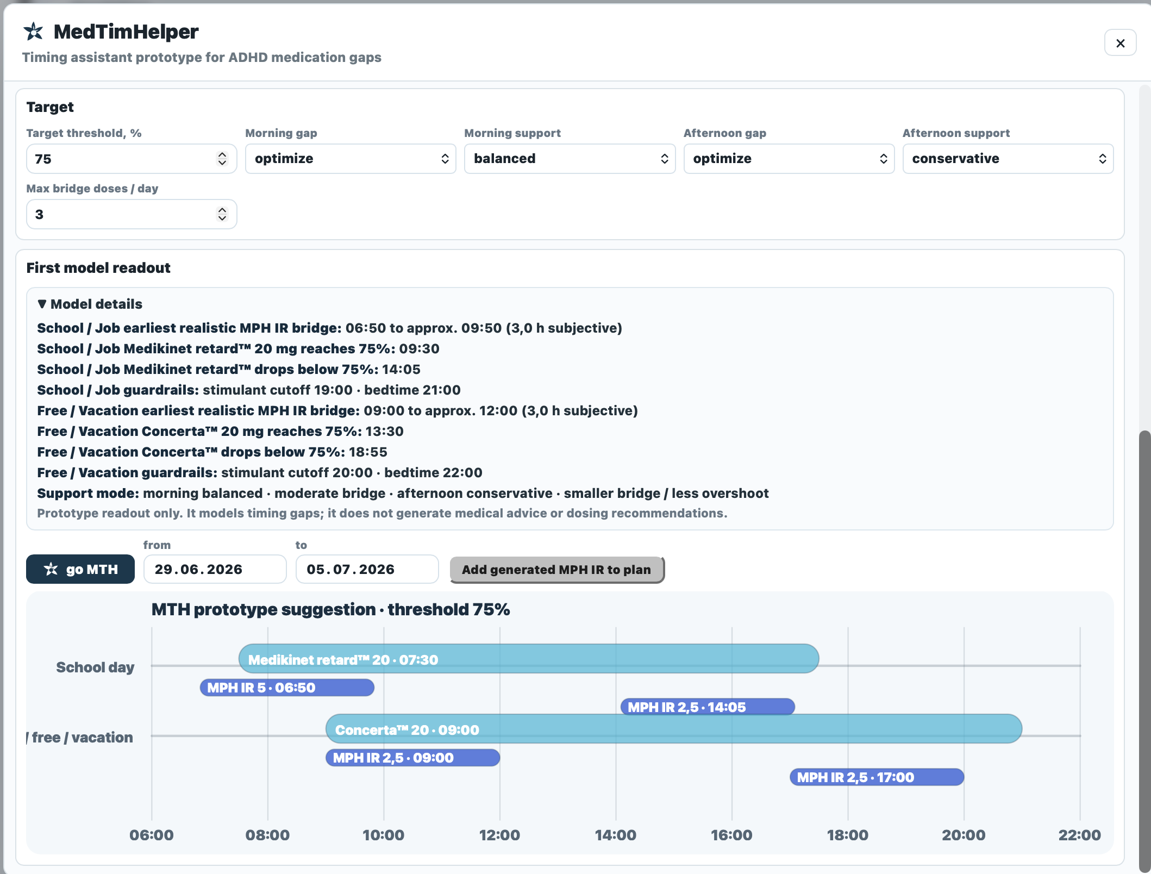Click the line Concerta 20 mg reaches 75%

click(220, 431)
